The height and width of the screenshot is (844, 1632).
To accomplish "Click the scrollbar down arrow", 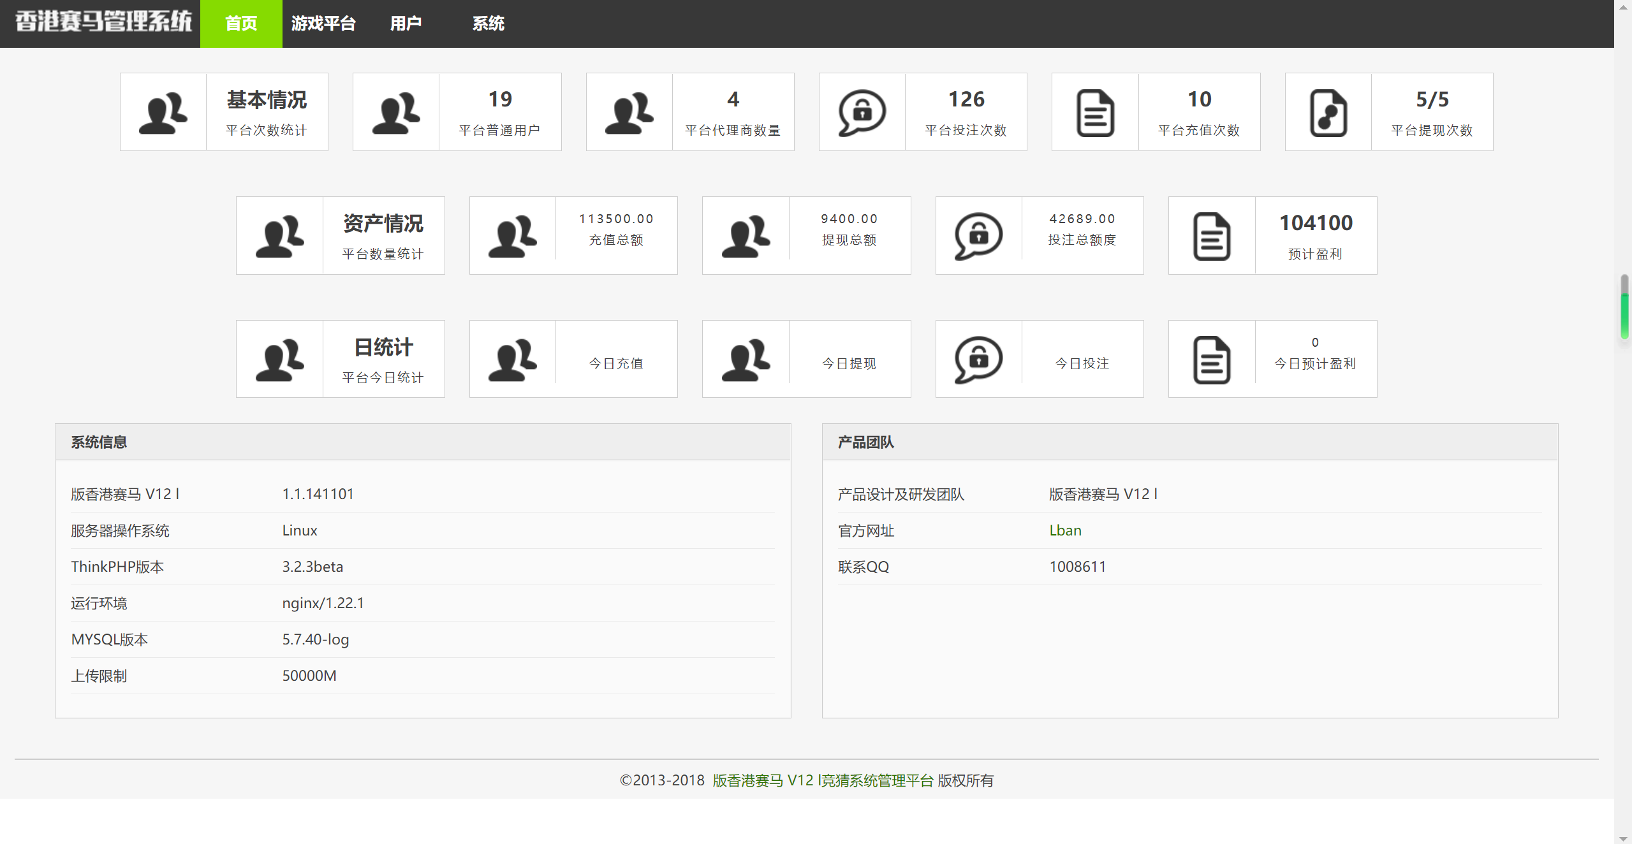I will click(1624, 838).
